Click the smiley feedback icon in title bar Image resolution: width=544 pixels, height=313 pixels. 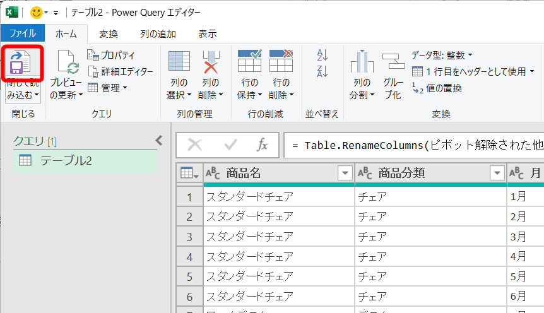[37, 13]
